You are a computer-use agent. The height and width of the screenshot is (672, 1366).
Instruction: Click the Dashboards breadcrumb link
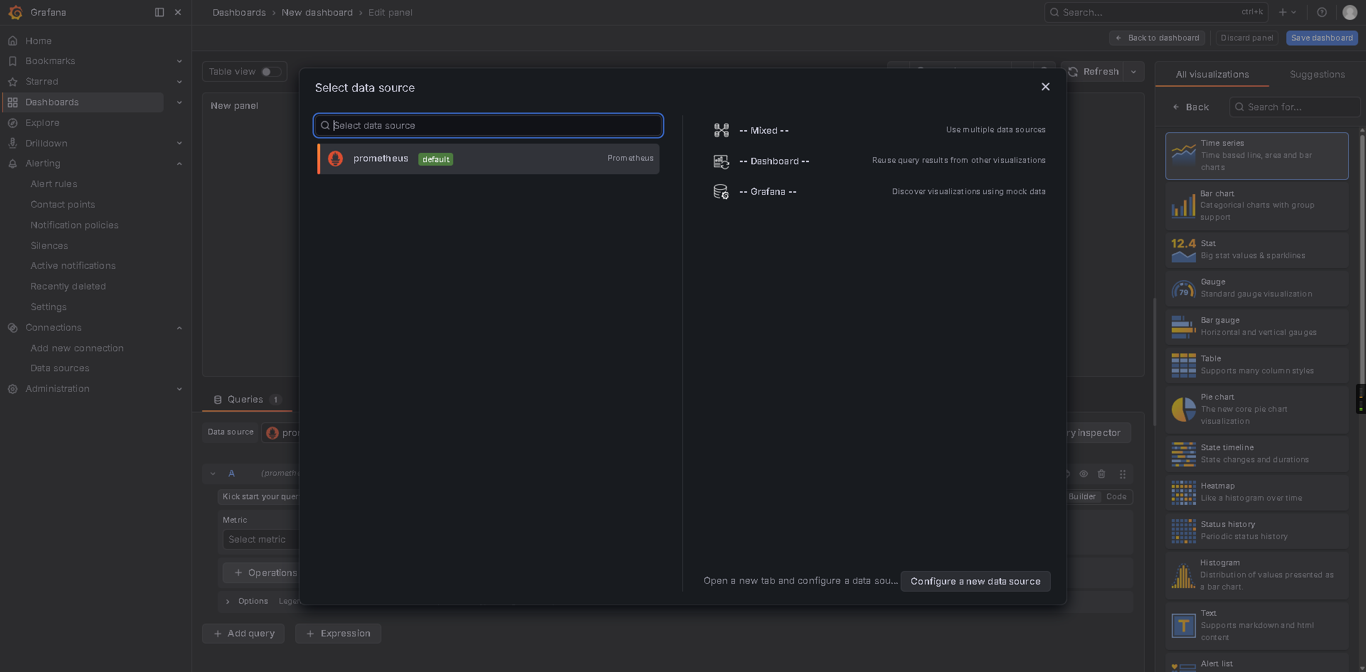(239, 13)
